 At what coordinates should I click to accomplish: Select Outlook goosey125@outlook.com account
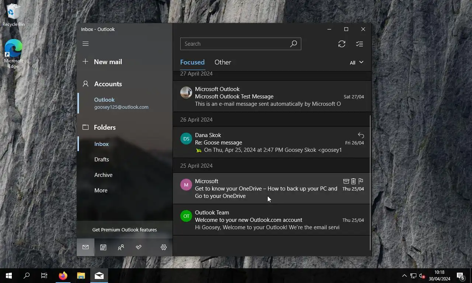[x=125, y=103]
